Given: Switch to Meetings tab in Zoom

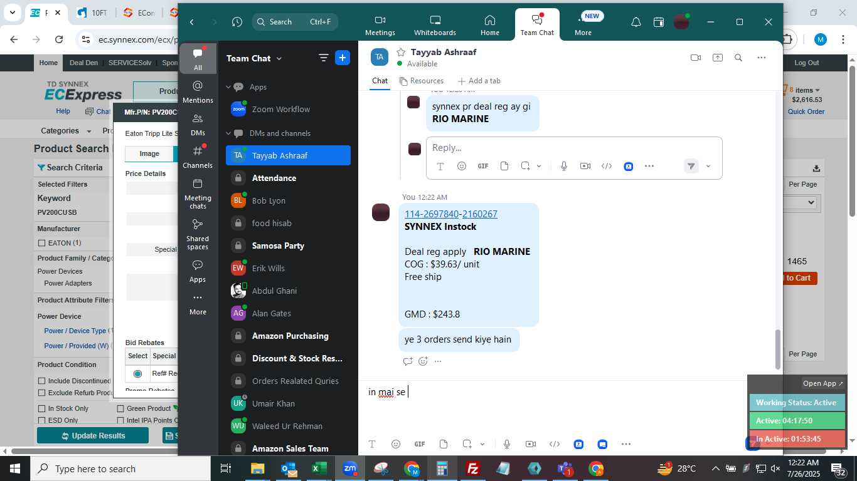Looking at the screenshot, I should tap(380, 25).
